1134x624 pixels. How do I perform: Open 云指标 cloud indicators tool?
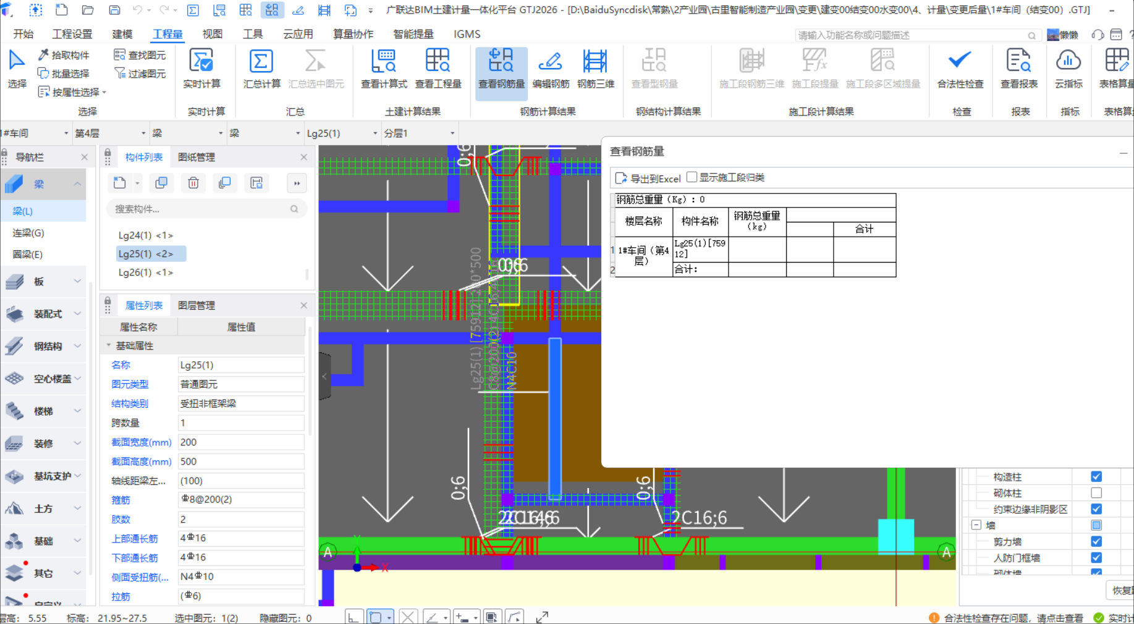[x=1068, y=69]
